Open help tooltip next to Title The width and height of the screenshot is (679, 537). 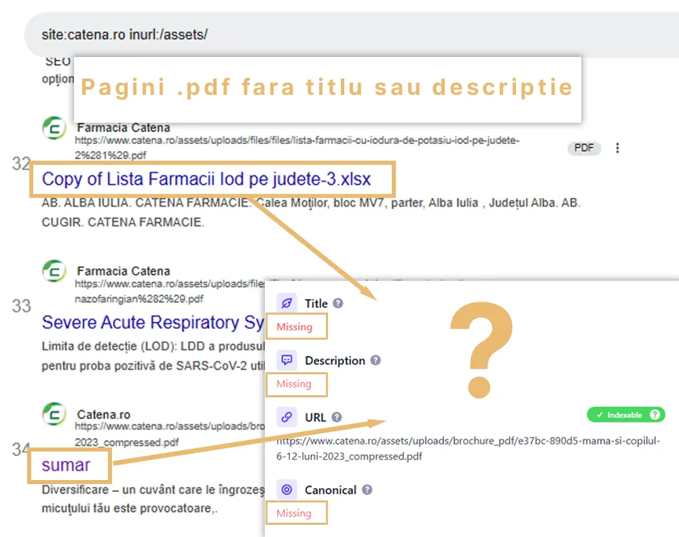click(338, 304)
